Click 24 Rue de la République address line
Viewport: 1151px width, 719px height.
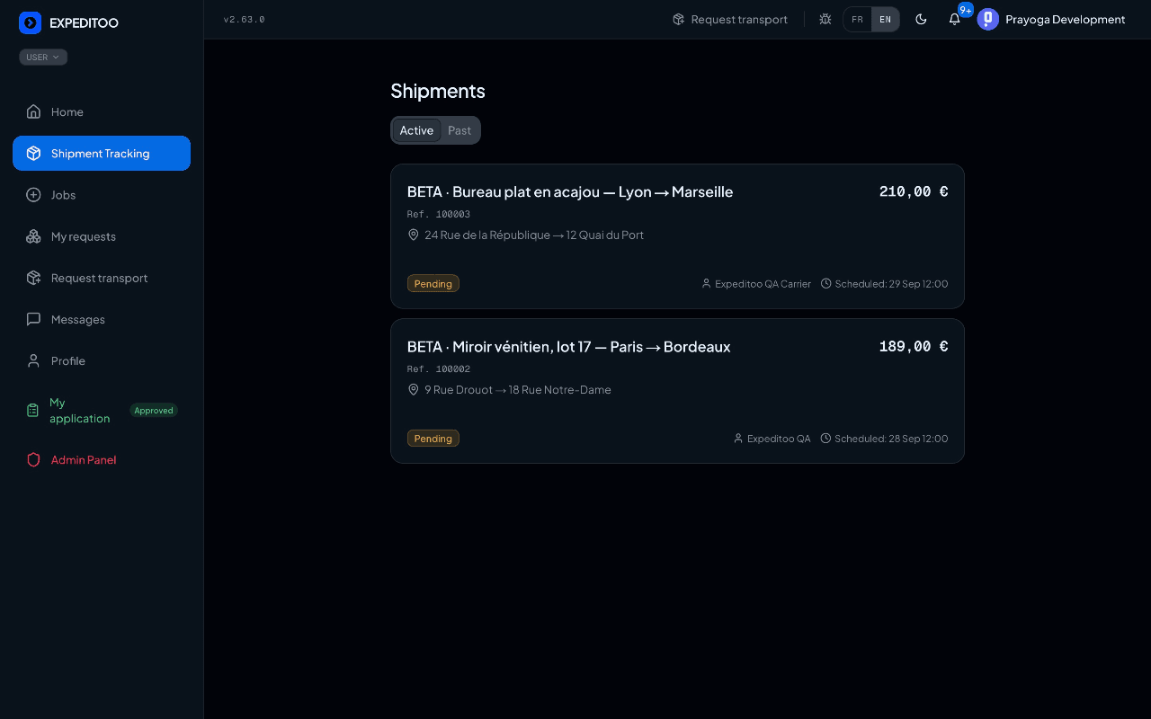[x=534, y=235]
